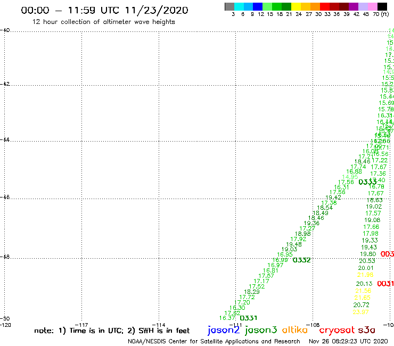Select the wave height value 20.72
Image resolution: width=394 pixels, height=346 pixels.
pos(362,305)
